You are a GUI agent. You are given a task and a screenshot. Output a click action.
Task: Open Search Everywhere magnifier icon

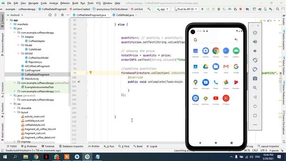[278, 9]
